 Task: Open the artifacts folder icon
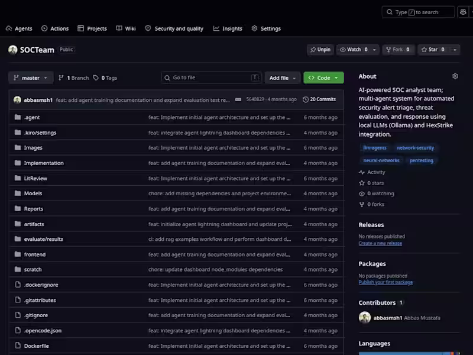[x=18, y=224]
